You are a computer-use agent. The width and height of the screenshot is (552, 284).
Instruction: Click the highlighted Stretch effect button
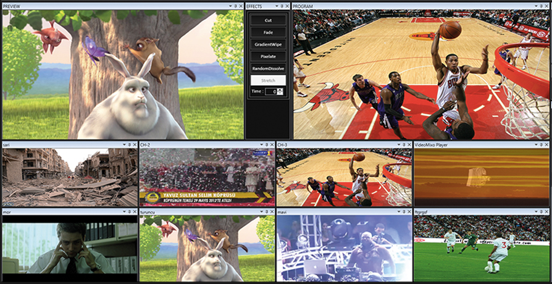click(x=268, y=80)
